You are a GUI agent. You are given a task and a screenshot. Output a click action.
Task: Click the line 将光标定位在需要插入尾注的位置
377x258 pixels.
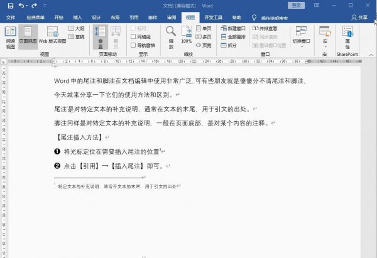pos(112,151)
